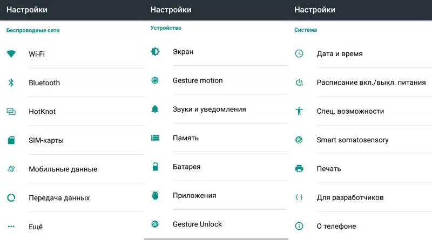Tap the battery icon
Image resolution: width=432 pixels, height=240 pixels.
pos(155,167)
